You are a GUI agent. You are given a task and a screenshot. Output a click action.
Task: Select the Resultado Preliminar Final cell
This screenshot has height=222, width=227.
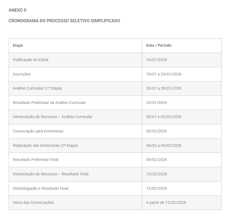click(75, 160)
